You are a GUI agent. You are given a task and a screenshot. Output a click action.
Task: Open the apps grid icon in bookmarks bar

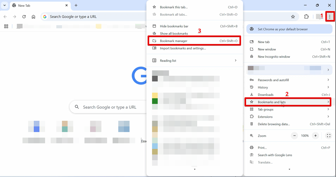click(x=6, y=26)
